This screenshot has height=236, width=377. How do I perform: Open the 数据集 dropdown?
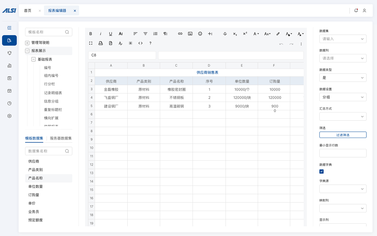[343, 39]
